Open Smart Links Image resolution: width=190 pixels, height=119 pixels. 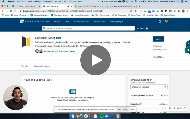[100, 21]
